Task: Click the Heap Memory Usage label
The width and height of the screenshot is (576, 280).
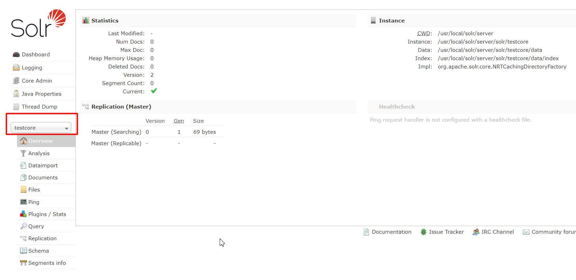Action: (117, 58)
